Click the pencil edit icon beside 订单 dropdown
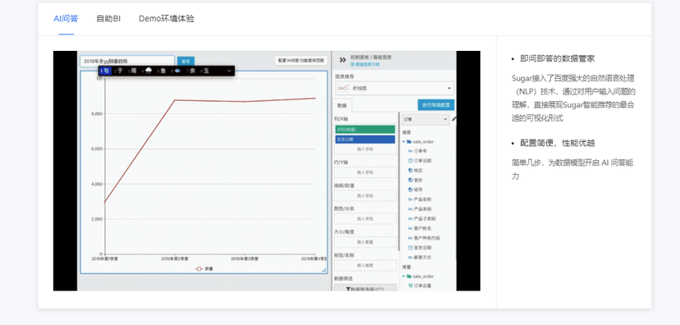Screen dimensions: 680x325 (453, 119)
